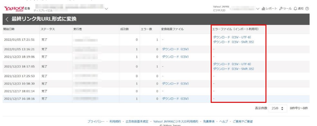Open Yahoo! JAPANビジネスID利用規約 footer link
The width and height of the screenshot is (317, 126).
(x=176, y=121)
